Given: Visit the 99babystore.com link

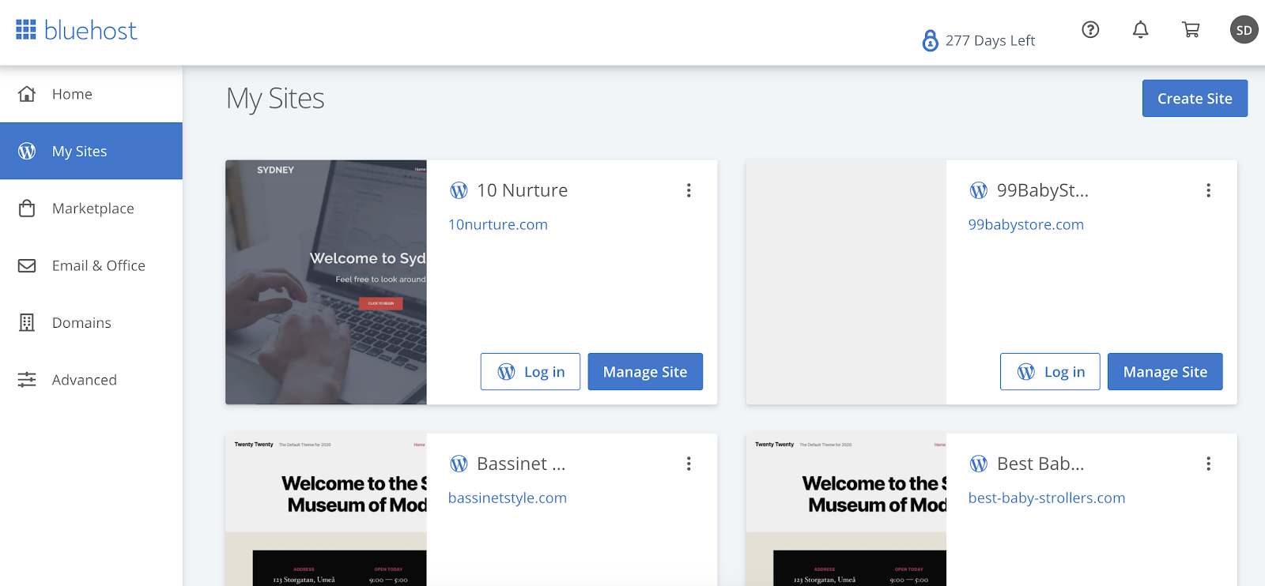Looking at the screenshot, I should click(x=1026, y=224).
